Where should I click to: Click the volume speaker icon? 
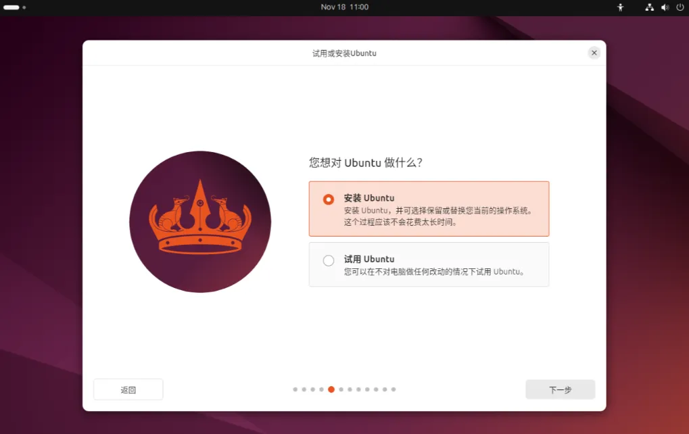[665, 7]
